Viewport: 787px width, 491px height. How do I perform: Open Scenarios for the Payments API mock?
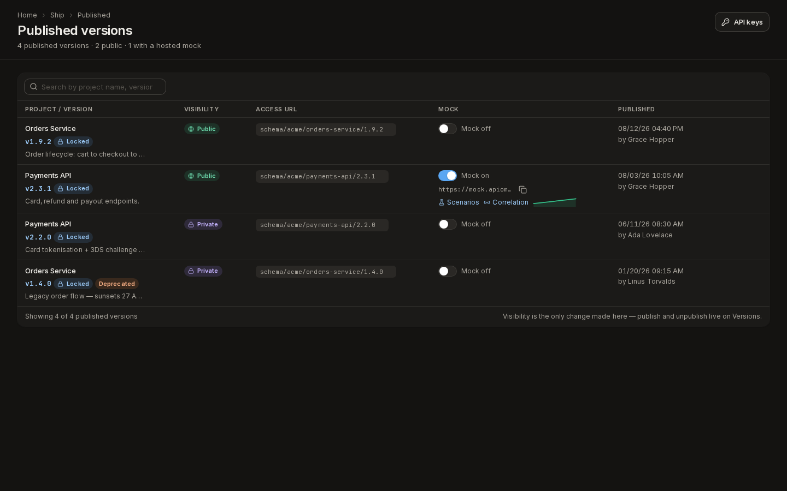(x=459, y=202)
